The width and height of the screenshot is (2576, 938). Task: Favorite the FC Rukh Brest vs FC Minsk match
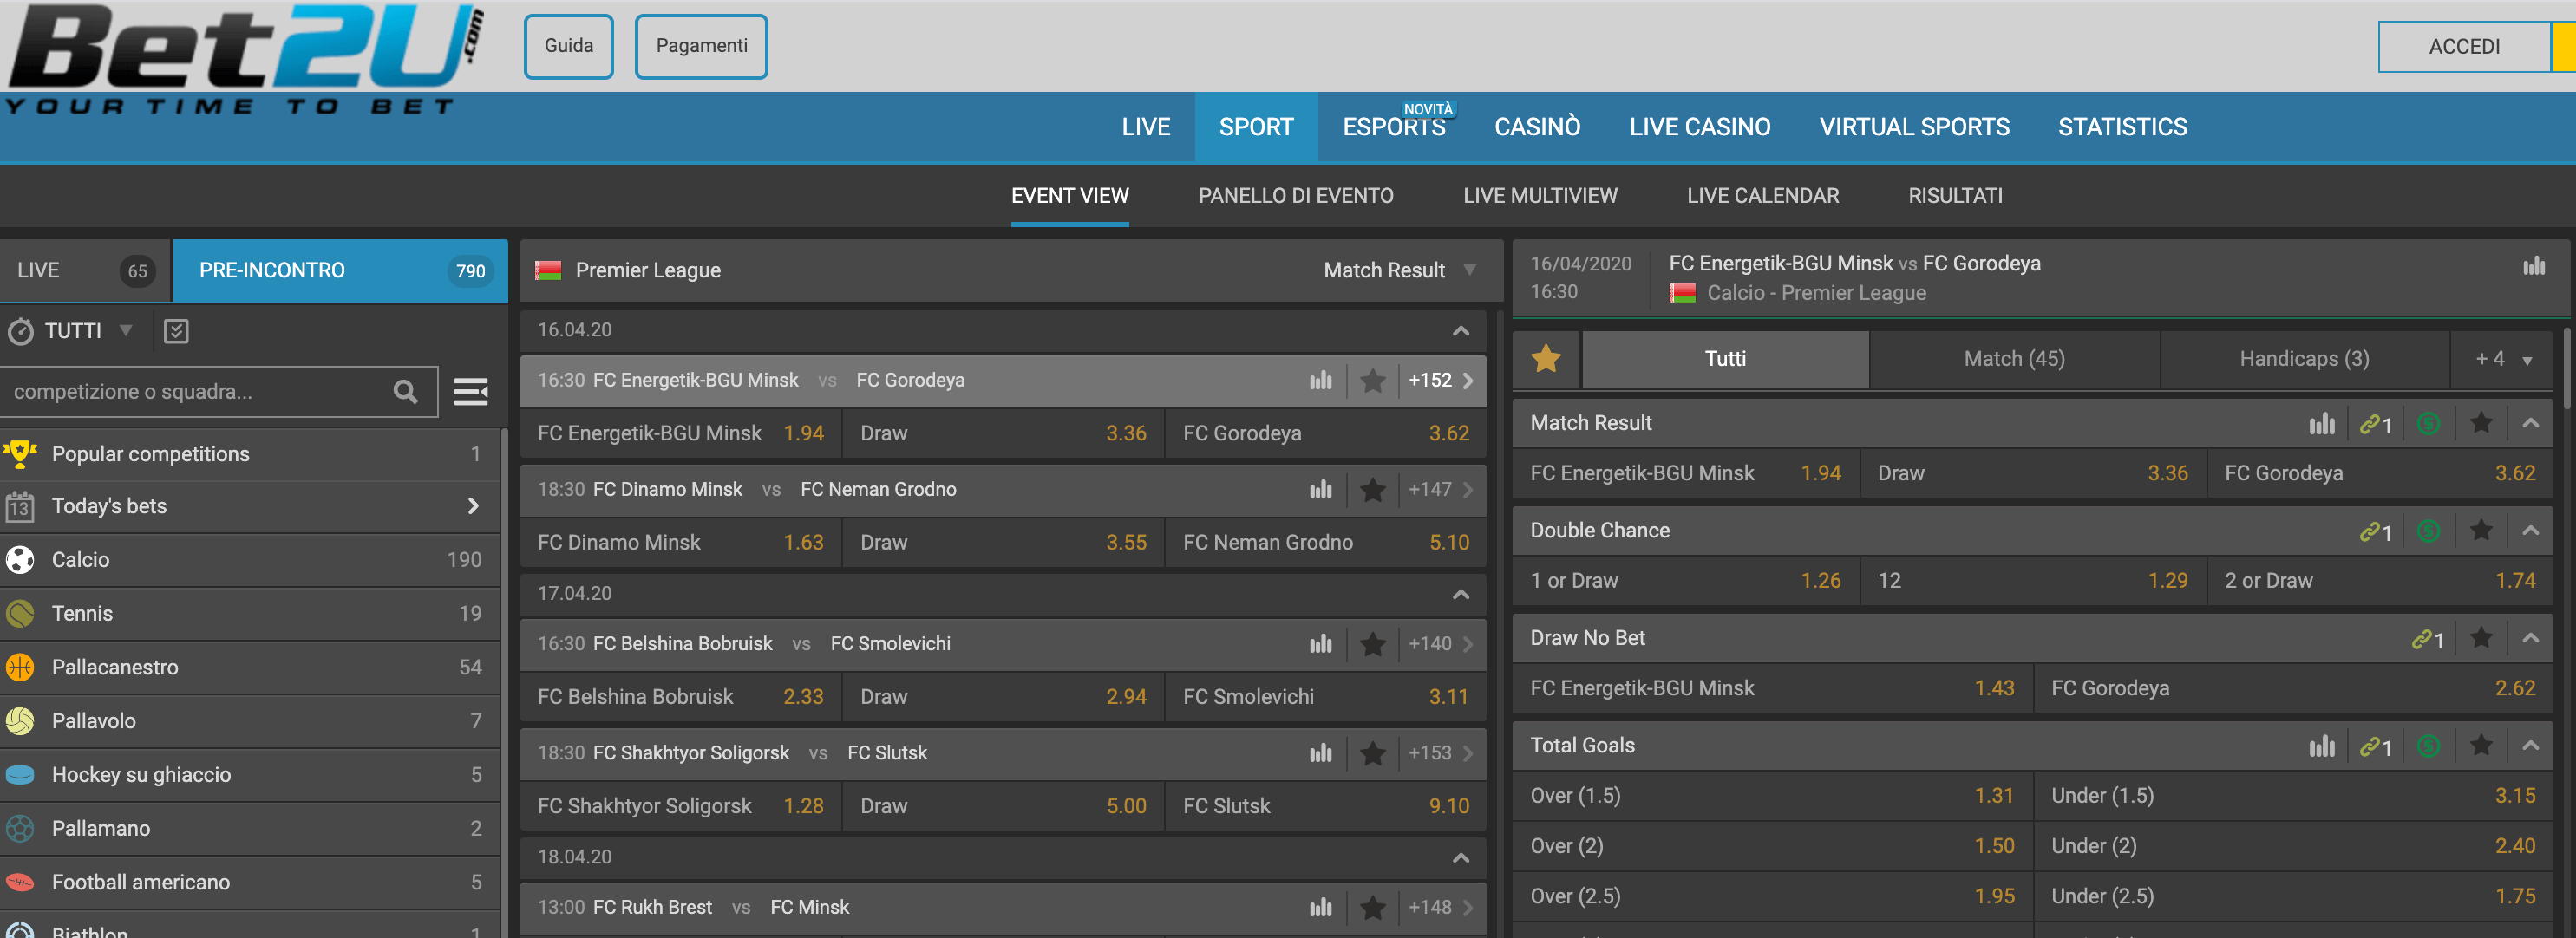coord(1373,907)
